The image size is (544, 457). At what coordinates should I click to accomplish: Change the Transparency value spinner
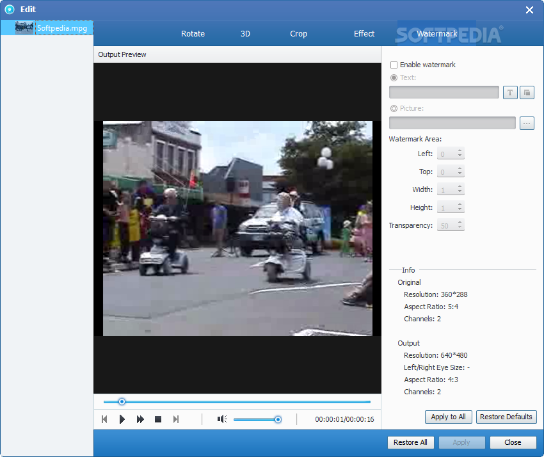coord(451,225)
